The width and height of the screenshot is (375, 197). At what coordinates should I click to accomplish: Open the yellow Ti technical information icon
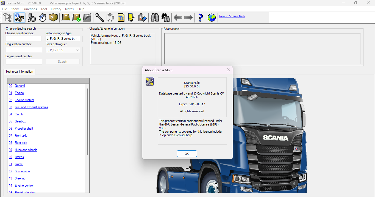tap(121, 18)
